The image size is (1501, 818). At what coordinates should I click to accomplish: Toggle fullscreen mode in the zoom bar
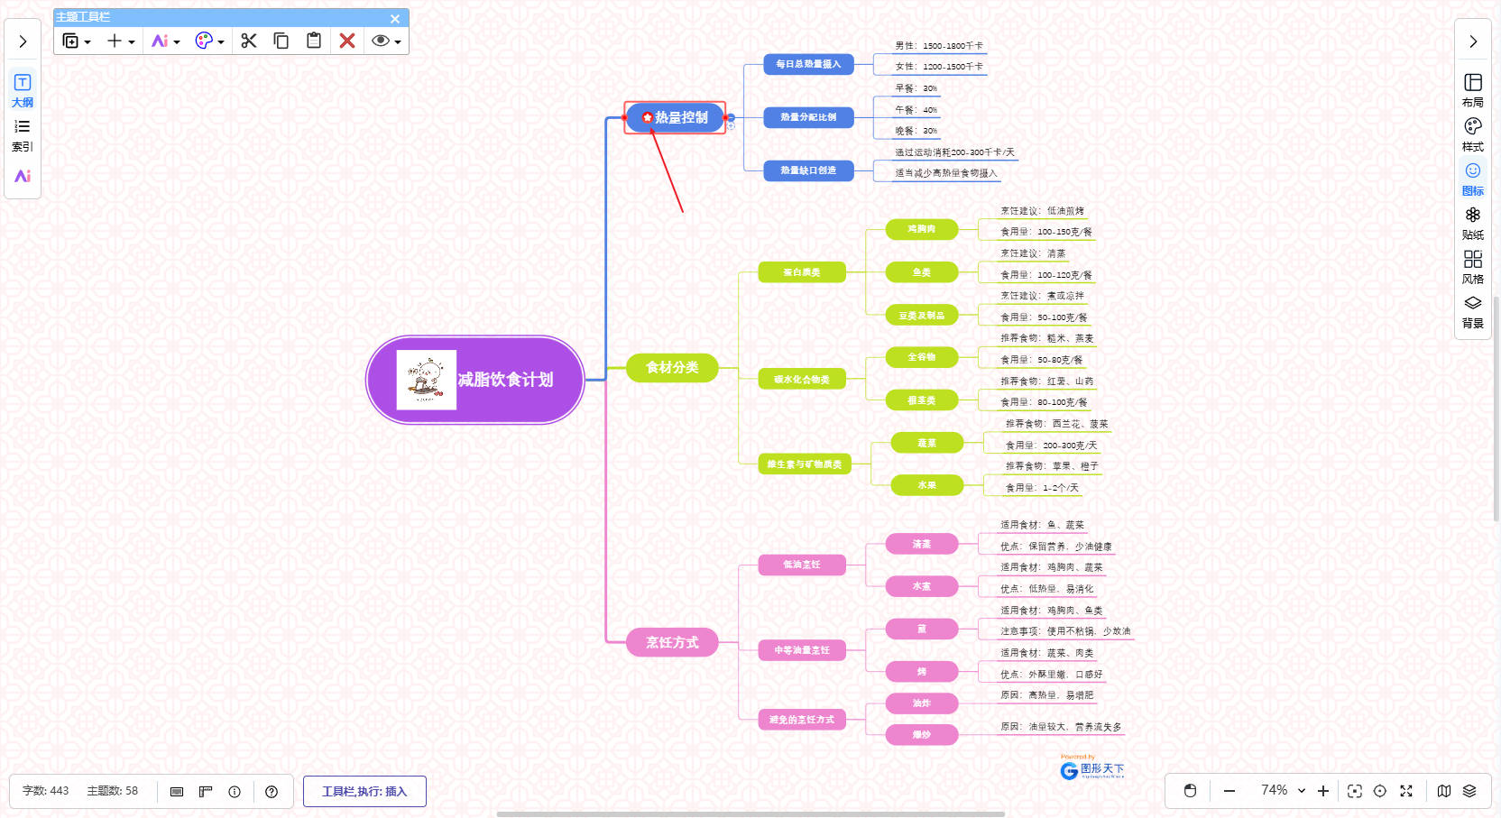pos(1406,791)
